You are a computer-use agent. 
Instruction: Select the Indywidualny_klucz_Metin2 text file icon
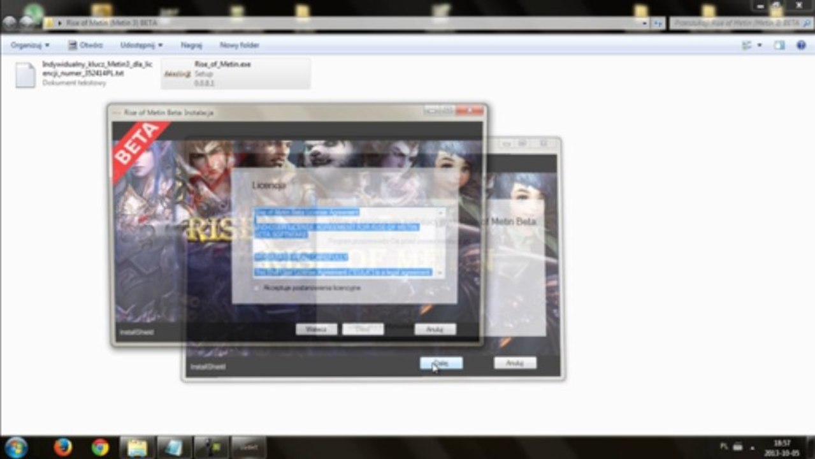[x=25, y=75]
